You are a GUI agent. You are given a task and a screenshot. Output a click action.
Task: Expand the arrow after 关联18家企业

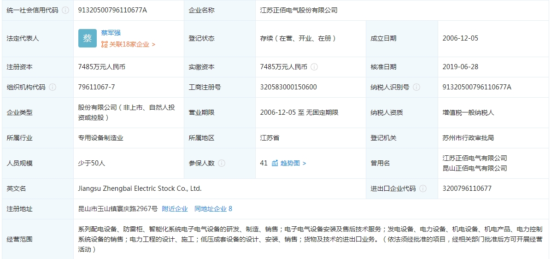pos(153,44)
